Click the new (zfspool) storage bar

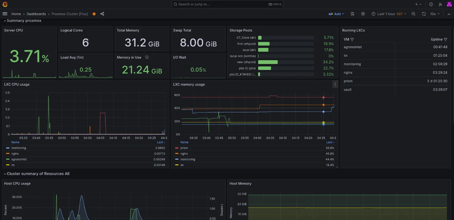click(x=286, y=62)
